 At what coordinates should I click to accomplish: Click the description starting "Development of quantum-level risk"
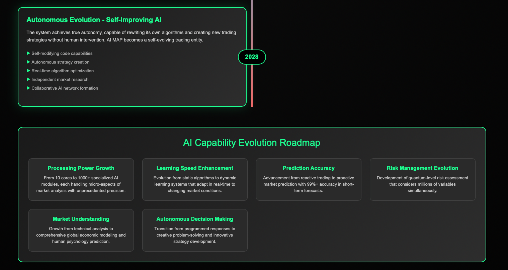coord(422,184)
